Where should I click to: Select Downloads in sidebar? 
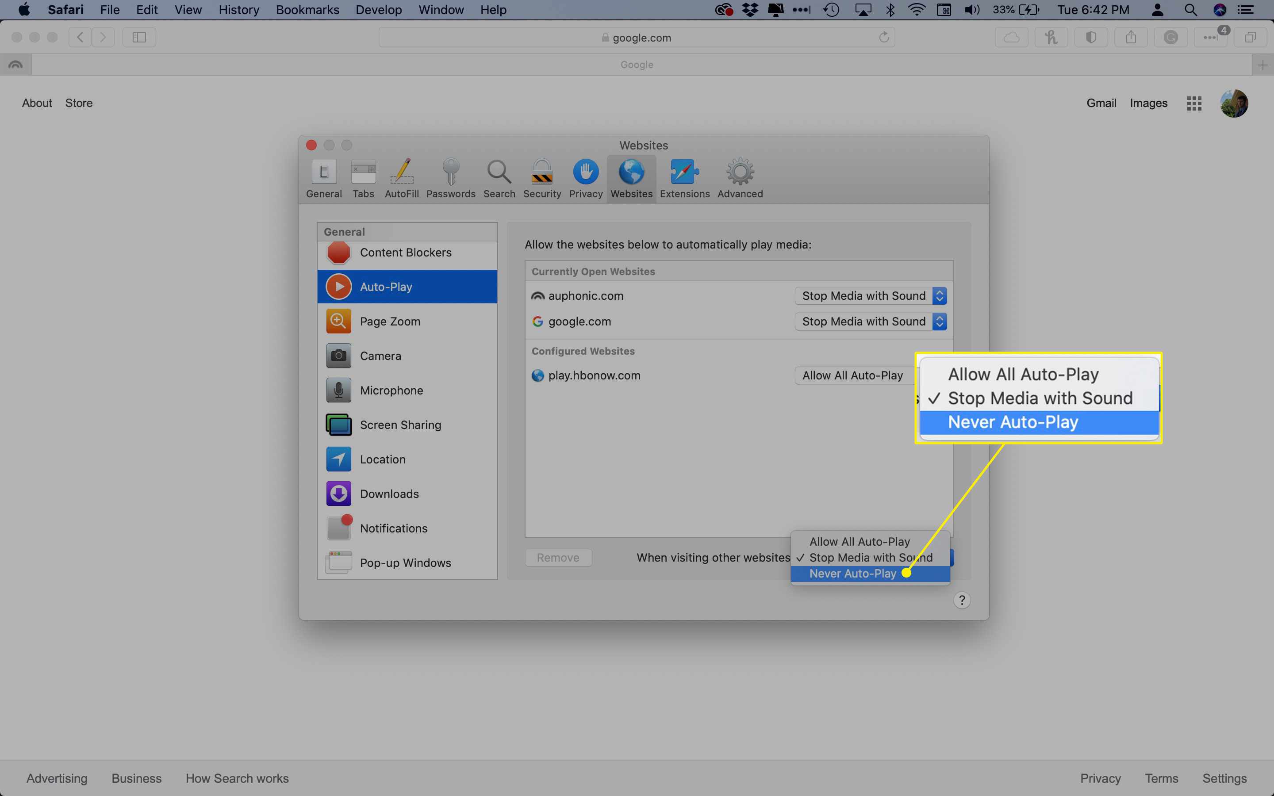[407, 494]
